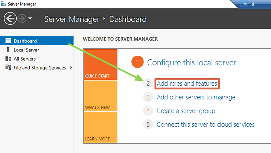Image resolution: width=271 pixels, height=153 pixels.
Task: Select the LEARN MORE tile
Action: [100, 127]
